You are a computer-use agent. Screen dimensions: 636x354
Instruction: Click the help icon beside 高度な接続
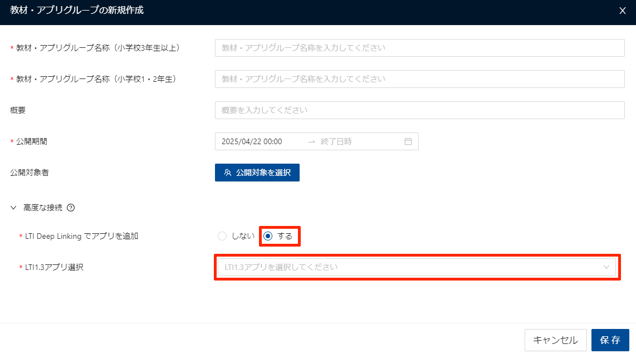[71, 208]
